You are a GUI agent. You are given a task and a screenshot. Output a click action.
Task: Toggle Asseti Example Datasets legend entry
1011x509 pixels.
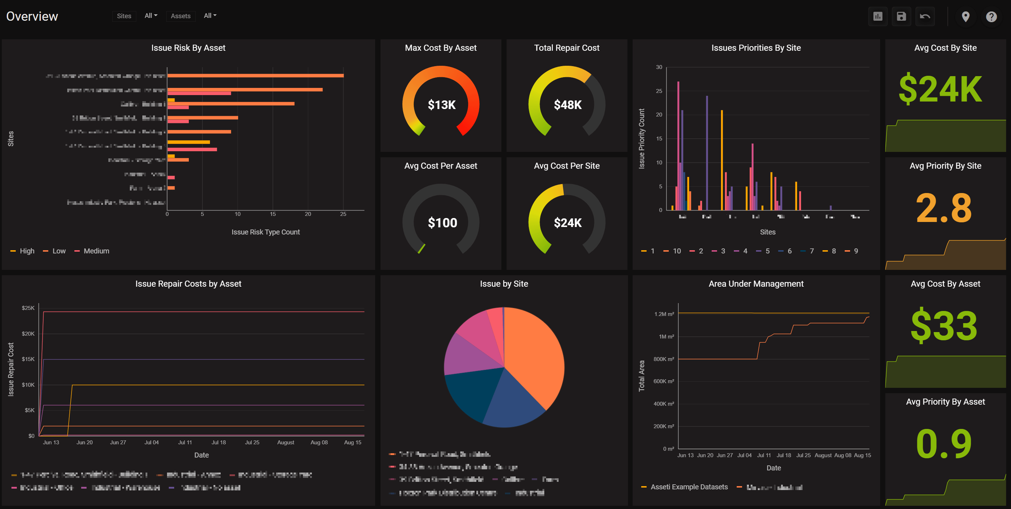coord(689,487)
